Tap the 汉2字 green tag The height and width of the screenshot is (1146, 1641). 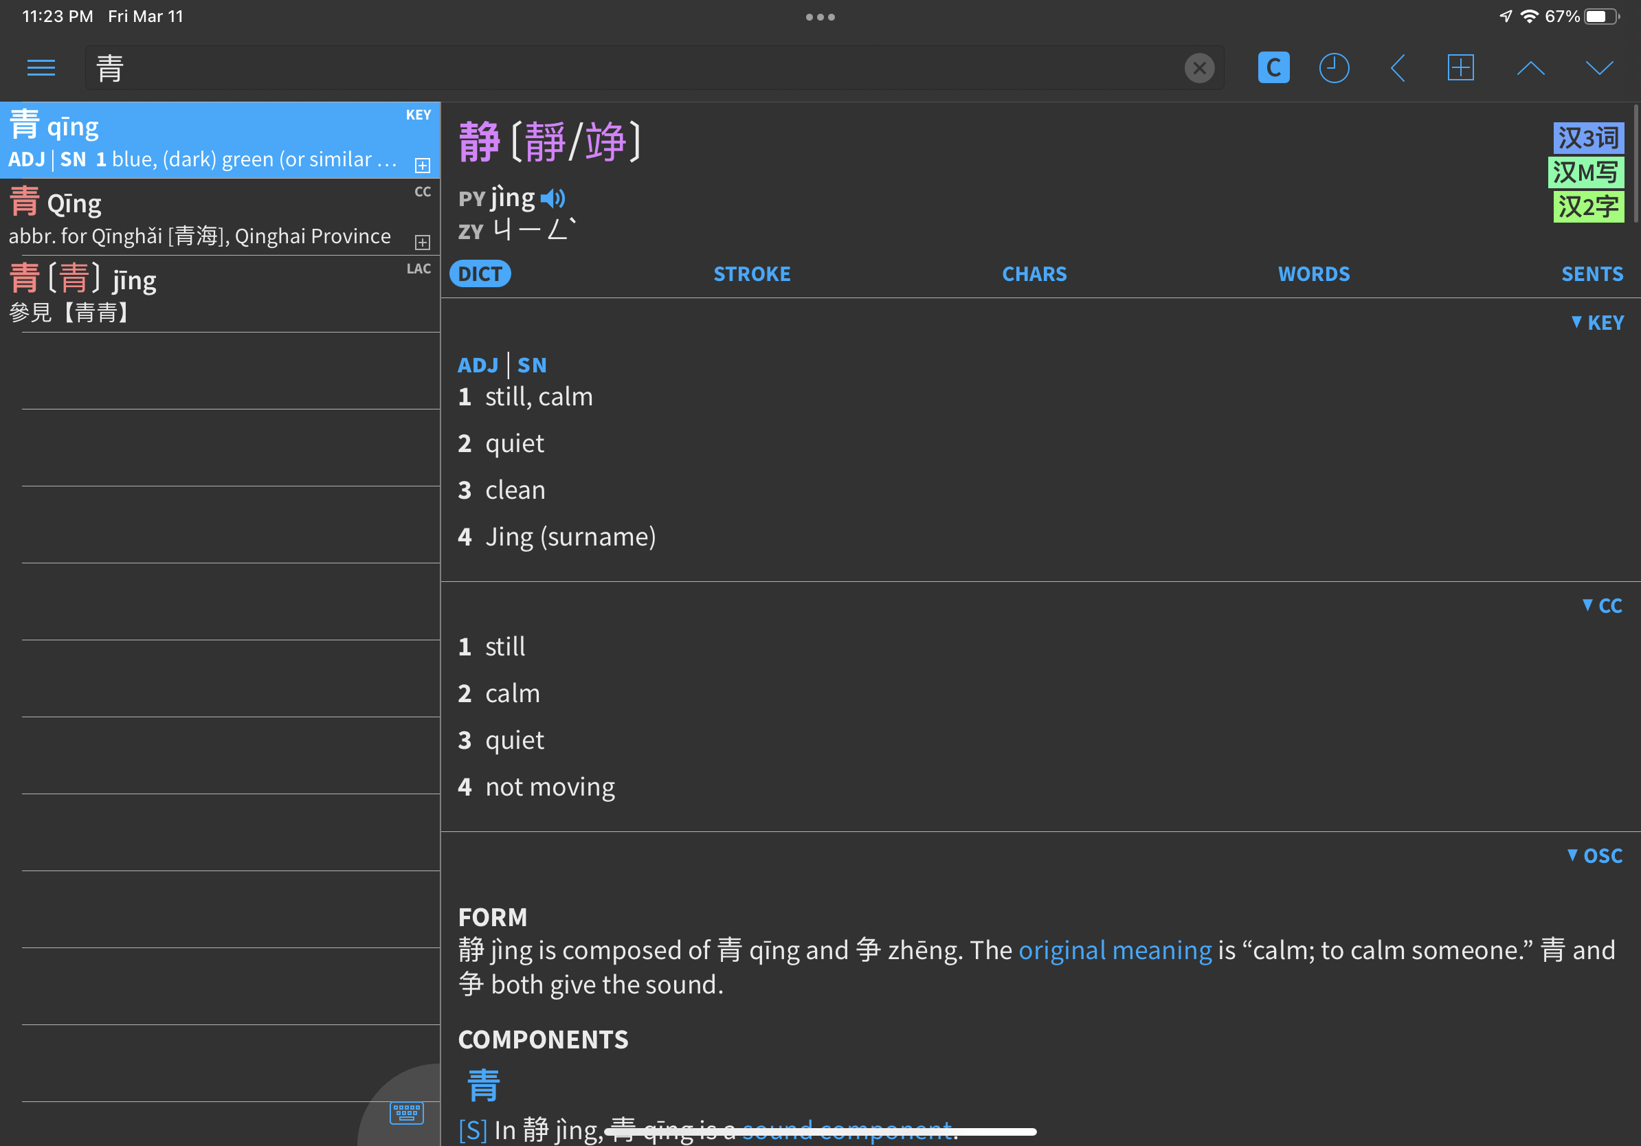(x=1588, y=207)
